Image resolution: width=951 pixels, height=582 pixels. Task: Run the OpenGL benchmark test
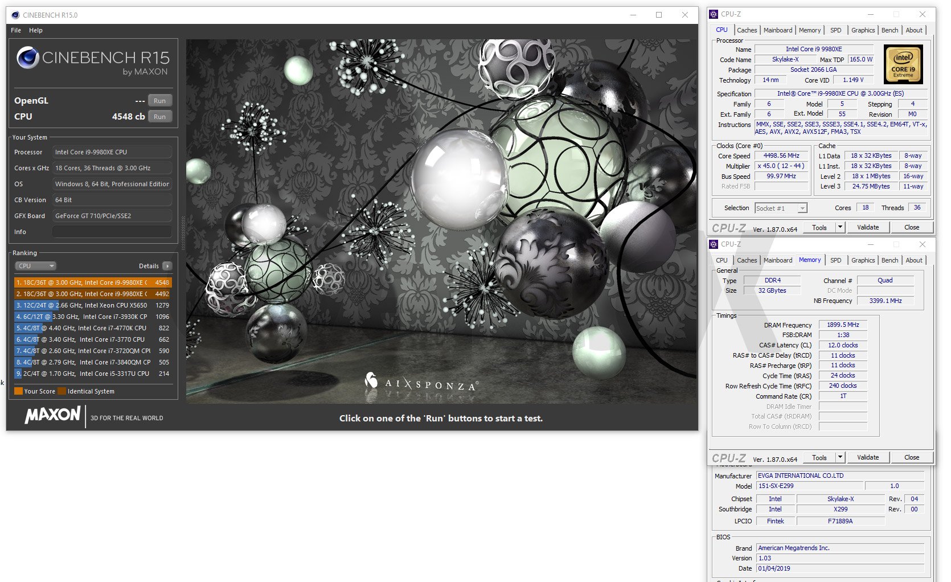click(x=159, y=101)
